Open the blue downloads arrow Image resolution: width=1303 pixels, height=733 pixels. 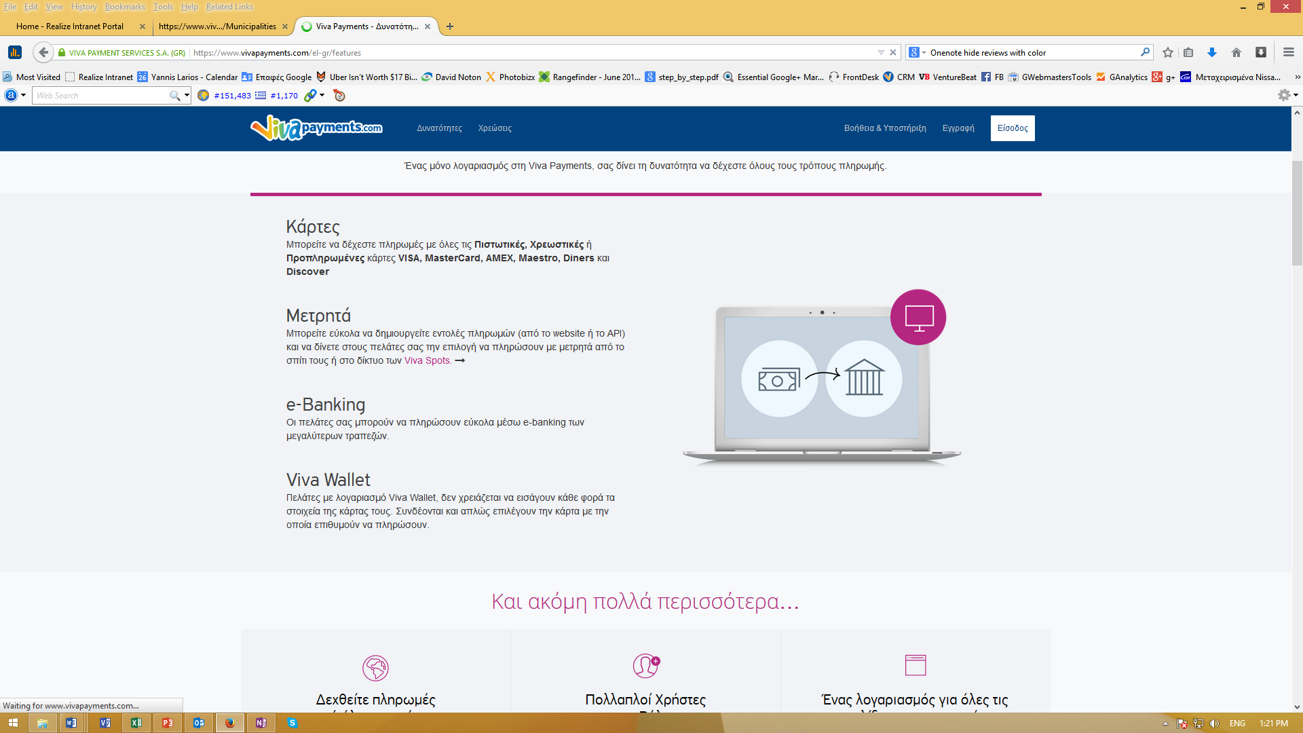[1212, 52]
